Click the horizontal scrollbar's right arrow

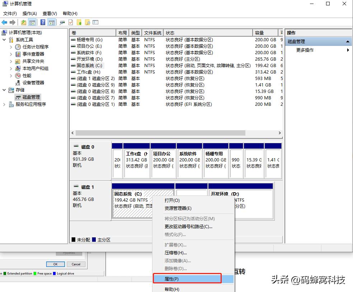coord(280,133)
